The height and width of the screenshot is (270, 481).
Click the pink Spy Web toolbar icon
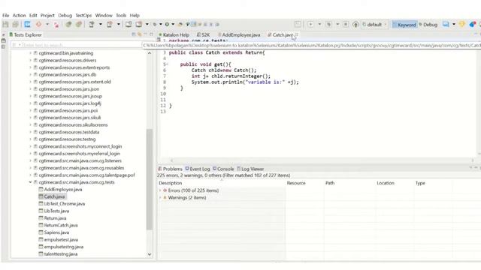tap(56, 25)
